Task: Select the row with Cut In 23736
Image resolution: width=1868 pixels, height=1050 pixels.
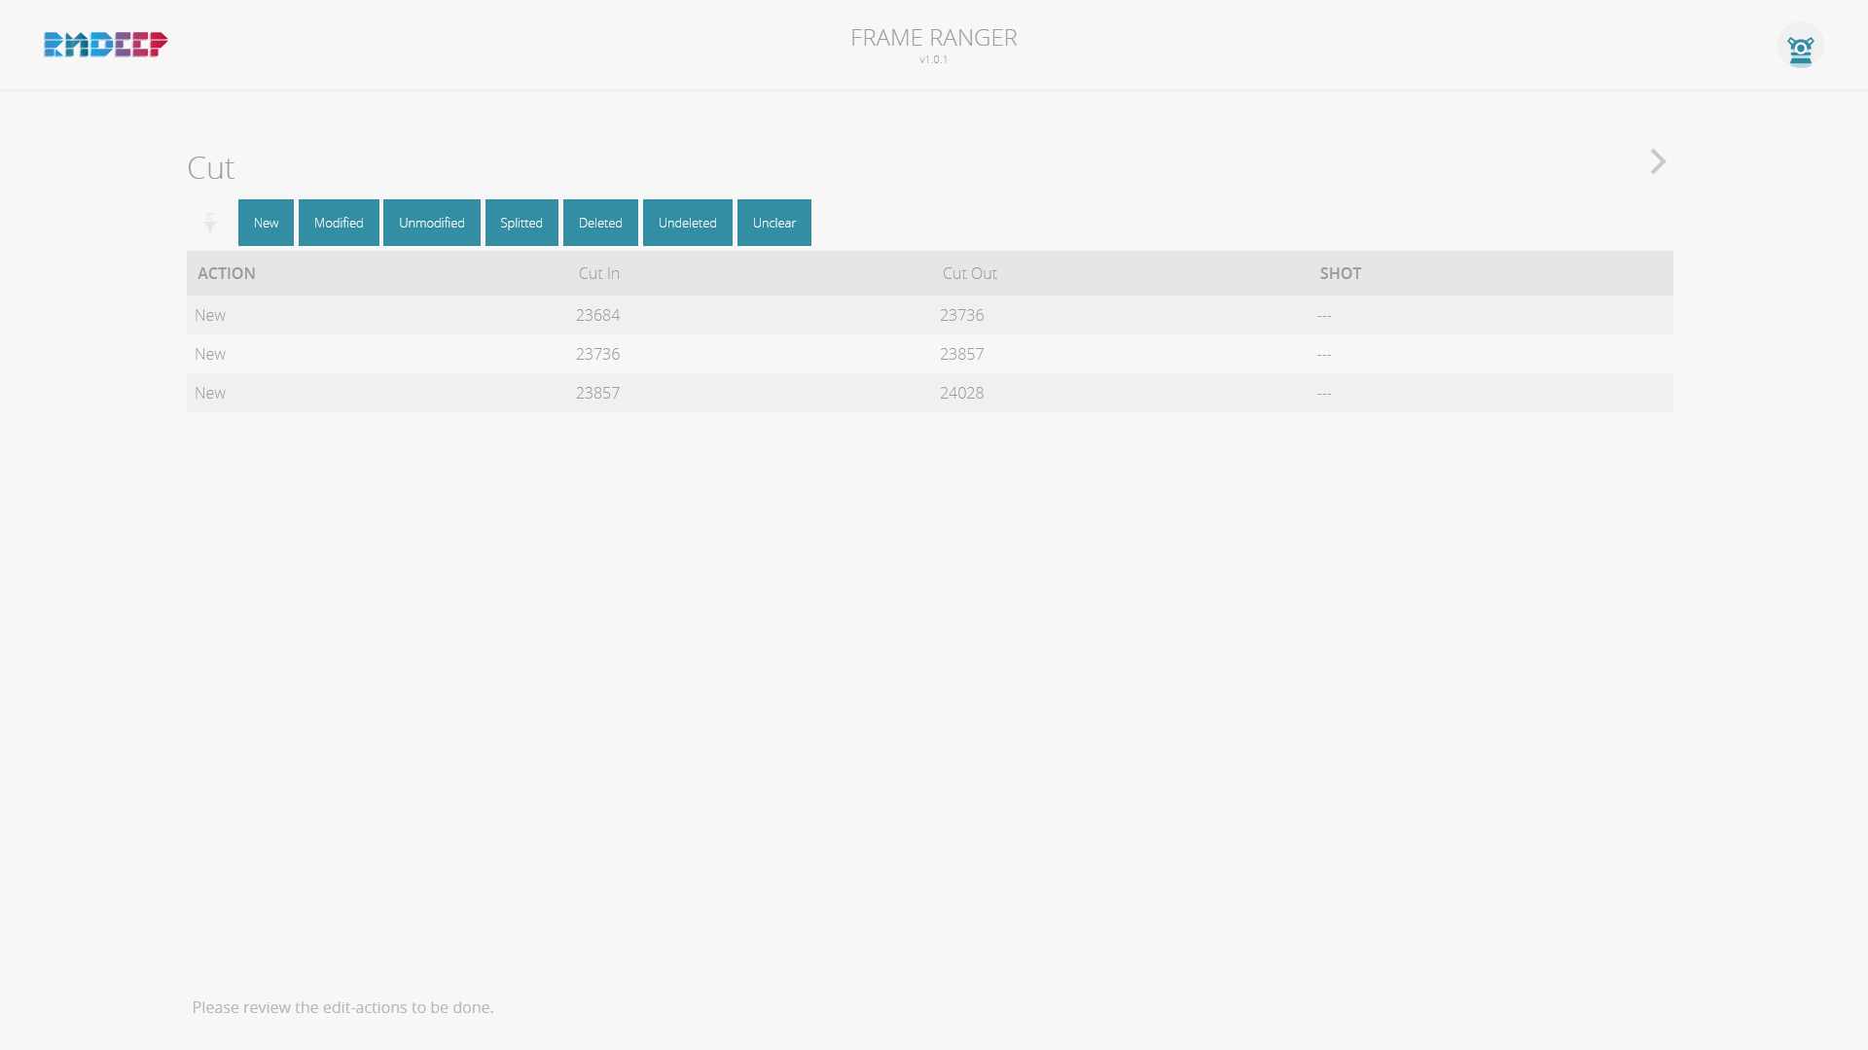Action: pyautogui.click(x=597, y=354)
